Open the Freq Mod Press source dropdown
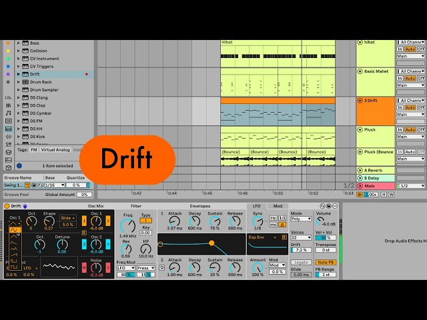 [x=145, y=268]
